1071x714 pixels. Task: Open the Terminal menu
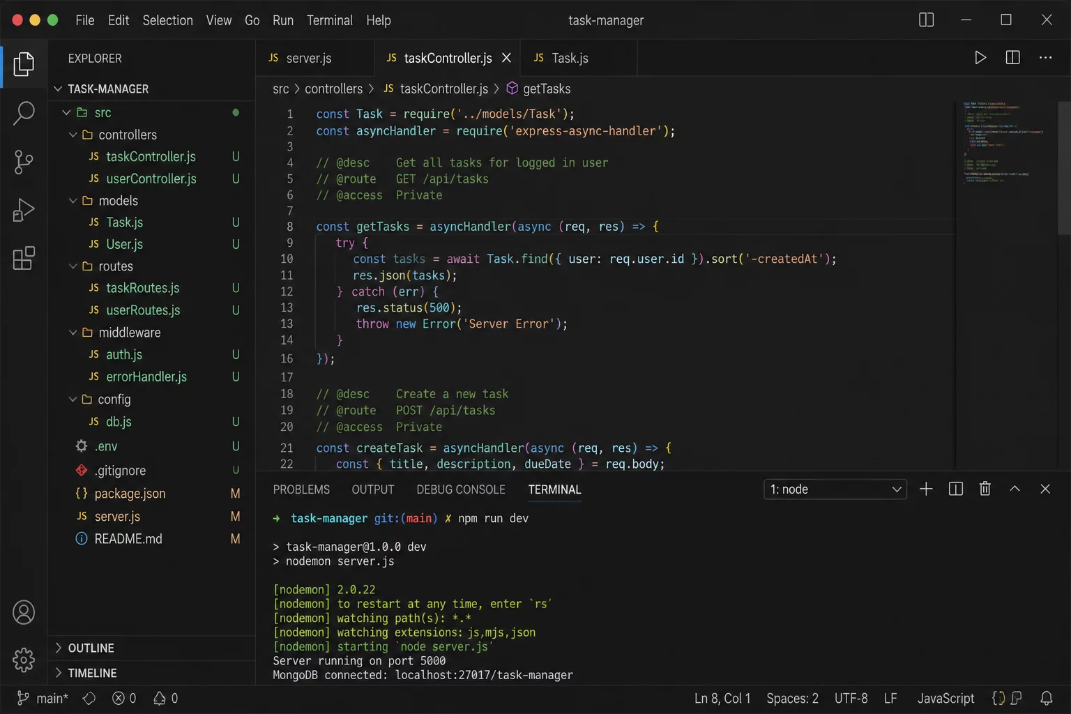(x=330, y=20)
